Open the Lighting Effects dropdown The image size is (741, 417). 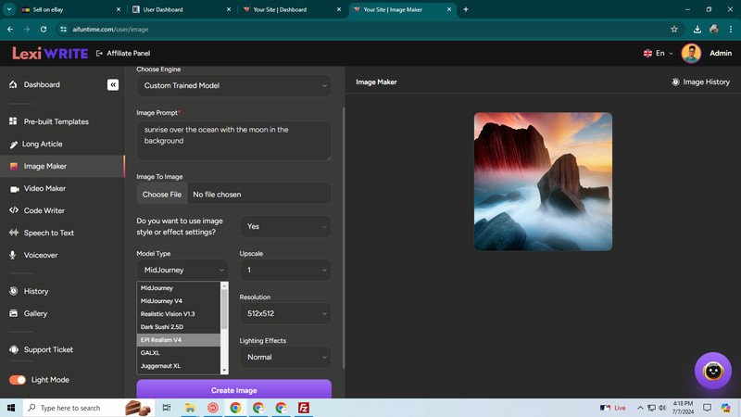pyautogui.click(x=285, y=357)
